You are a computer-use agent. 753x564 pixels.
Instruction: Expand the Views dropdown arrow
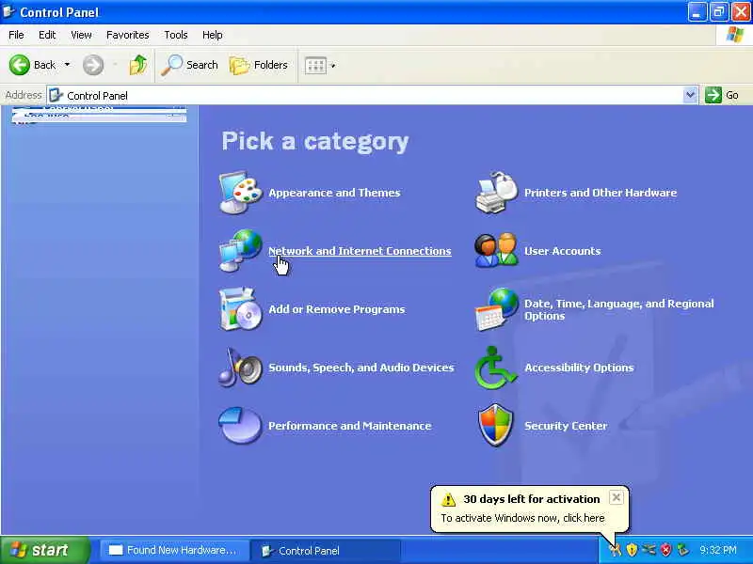[x=333, y=65]
